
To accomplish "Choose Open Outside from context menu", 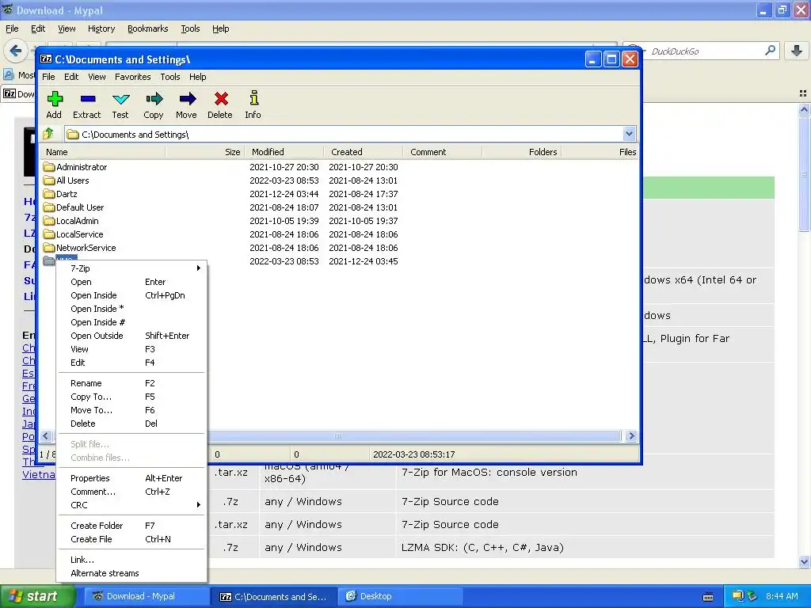I will click(x=132, y=335).
